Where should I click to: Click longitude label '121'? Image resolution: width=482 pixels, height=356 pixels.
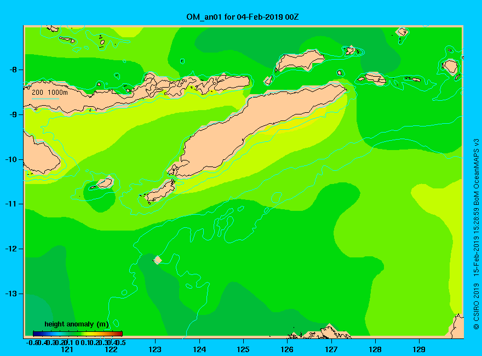67,349
